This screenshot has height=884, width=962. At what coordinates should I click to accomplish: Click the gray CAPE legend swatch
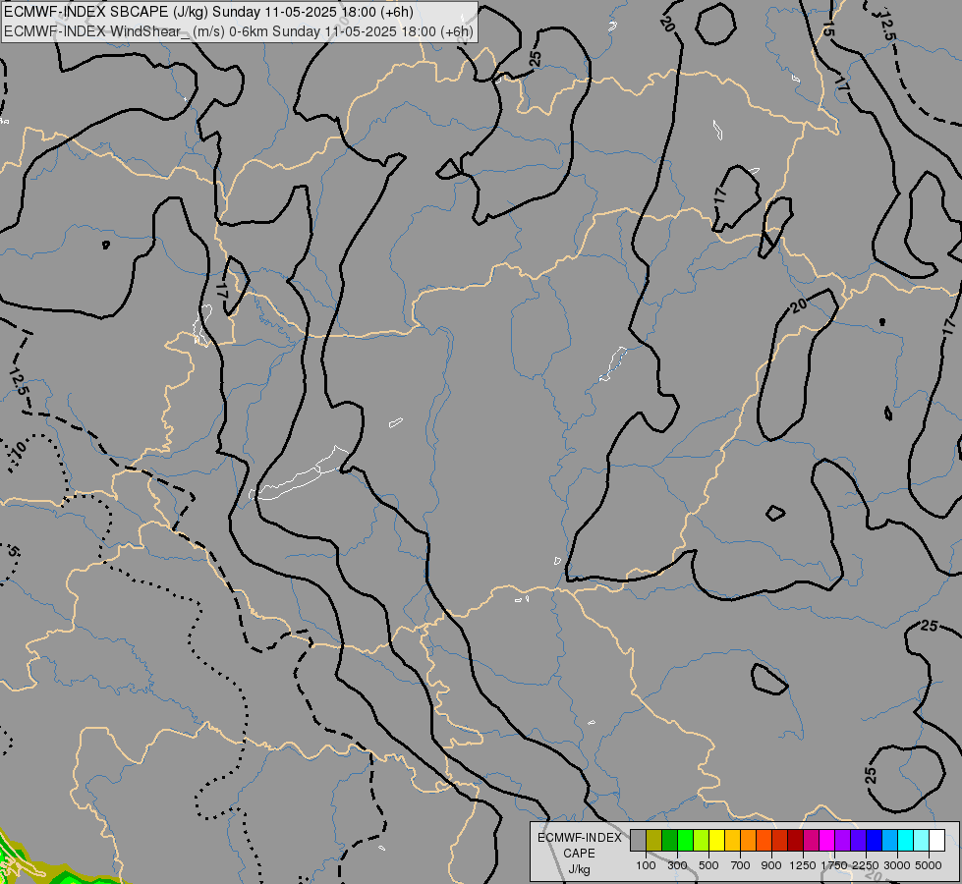pos(638,840)
